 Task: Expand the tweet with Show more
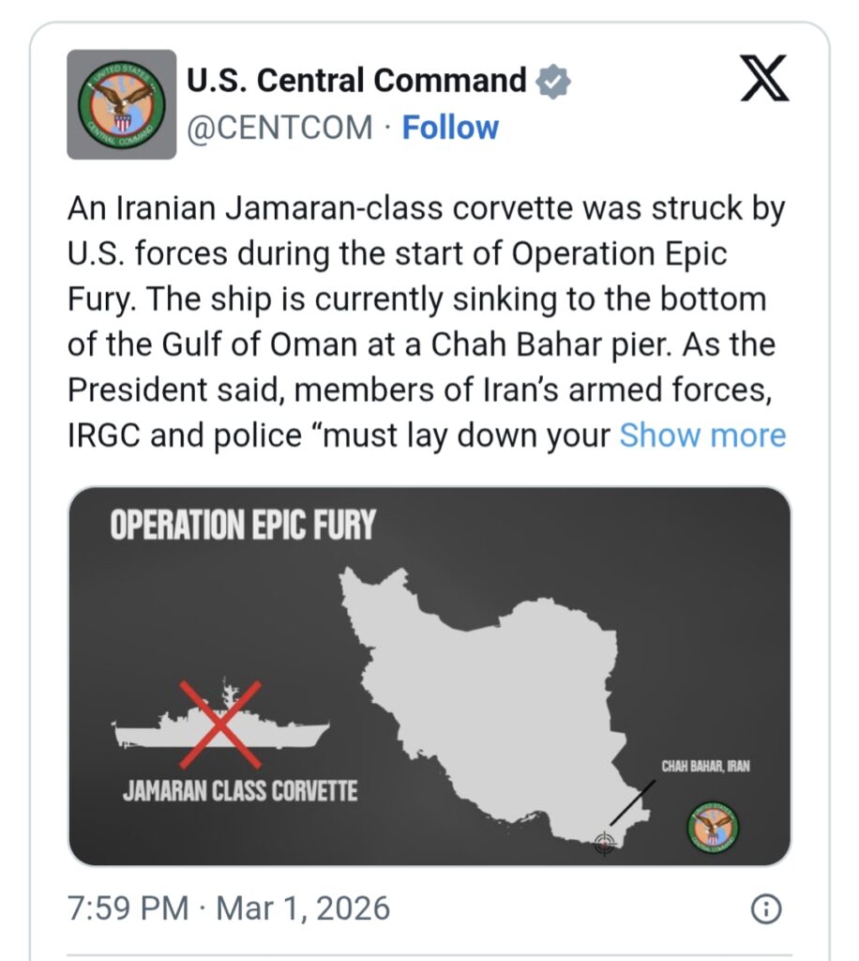tap(702, 435)
